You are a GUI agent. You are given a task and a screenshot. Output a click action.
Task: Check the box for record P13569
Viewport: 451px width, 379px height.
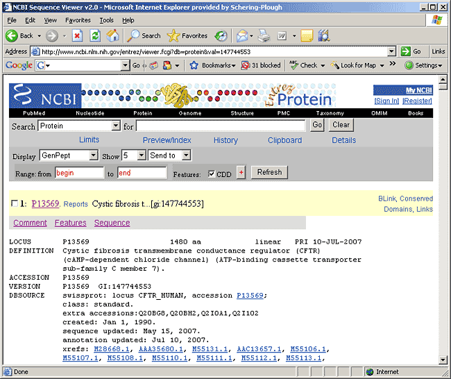coord(14,203)
